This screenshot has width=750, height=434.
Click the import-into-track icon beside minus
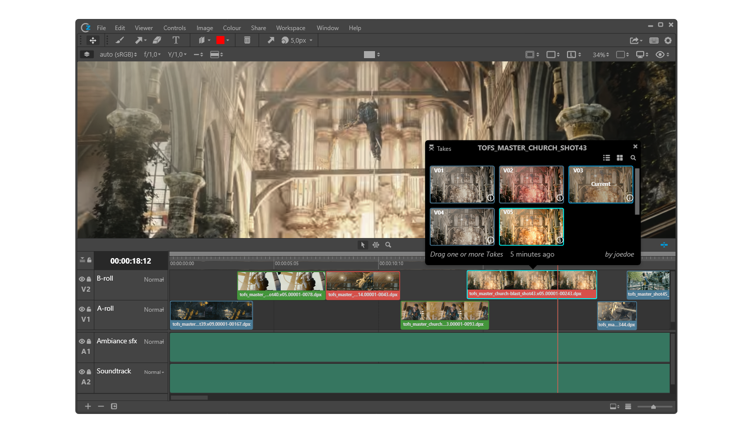click(x=114, y=406)
